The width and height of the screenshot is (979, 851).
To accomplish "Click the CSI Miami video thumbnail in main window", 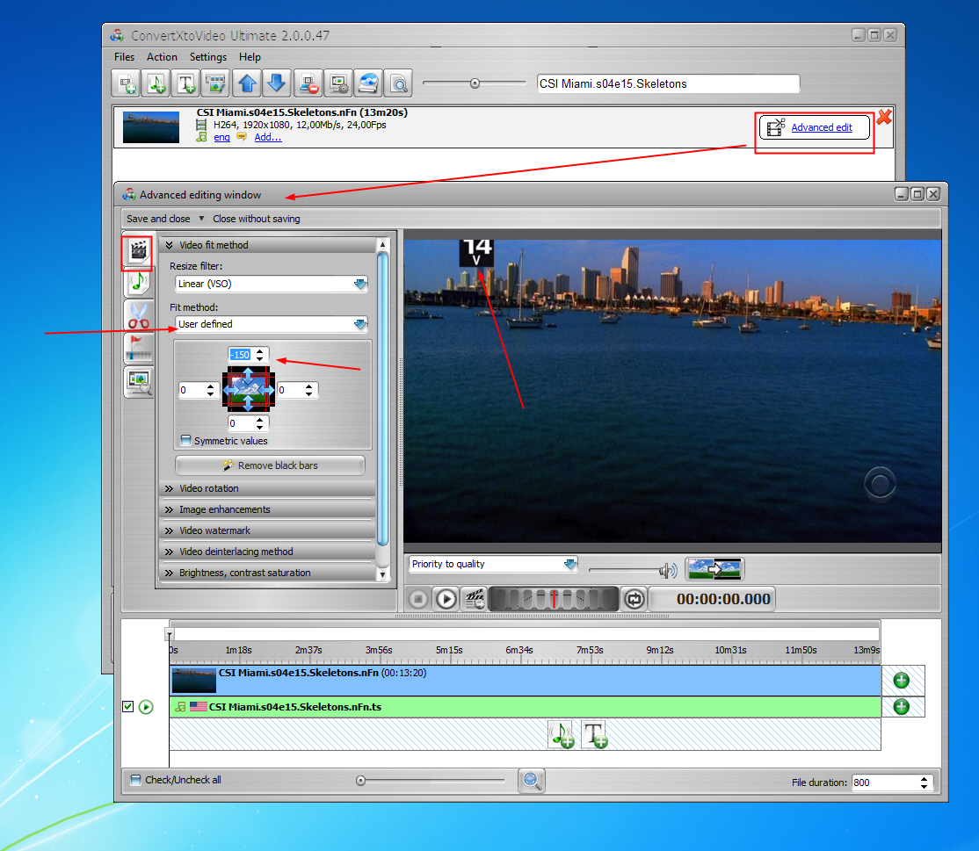I will click(x=151, y=127).
